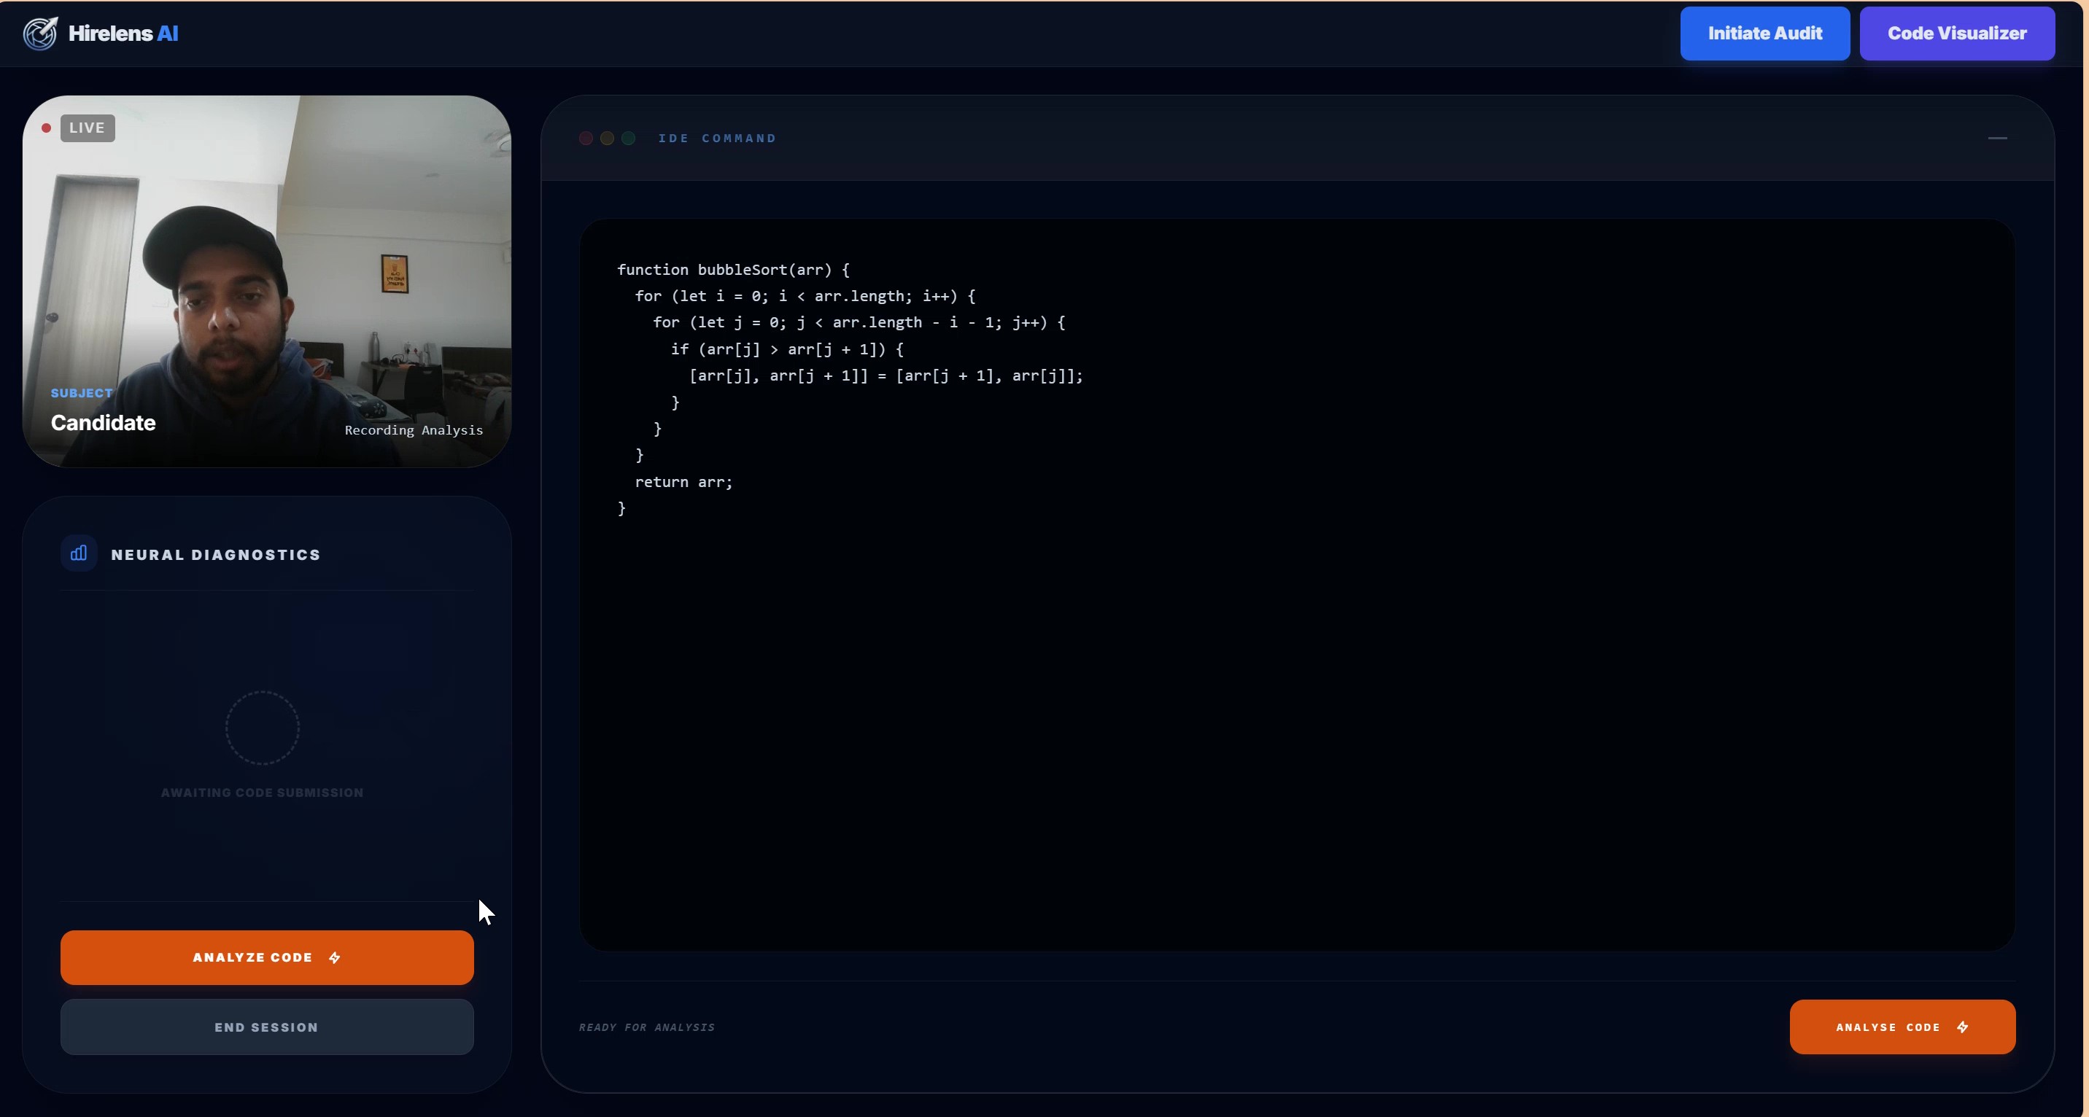Viewport: 2089px width, 1117px height.
Task: Click the IDE COMMAND title label
Action: [717, 139]
